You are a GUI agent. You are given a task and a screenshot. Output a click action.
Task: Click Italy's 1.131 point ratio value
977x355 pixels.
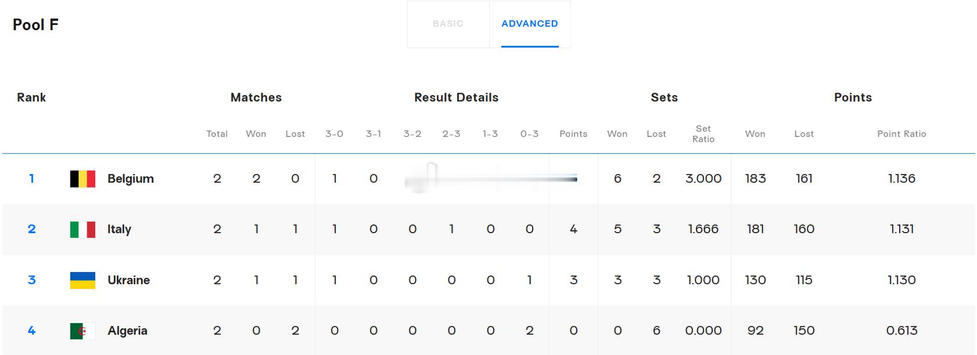(901, 229)
